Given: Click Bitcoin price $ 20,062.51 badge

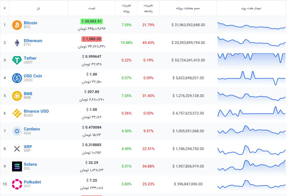Looking at the screenshot, I should click(91, 21).
